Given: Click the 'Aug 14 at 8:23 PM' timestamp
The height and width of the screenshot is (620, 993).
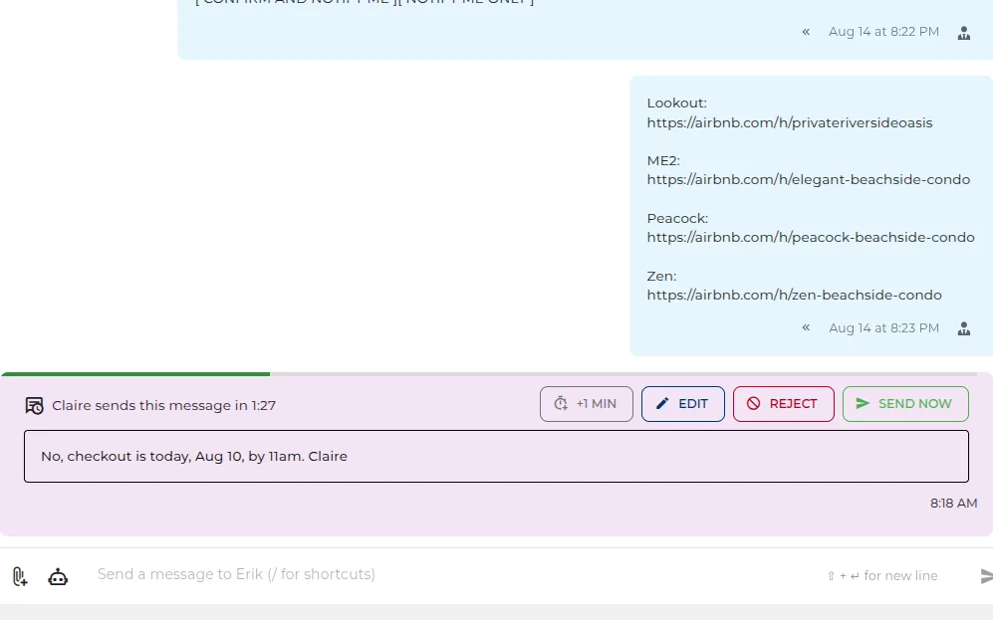Looking at the screenshot, I should (x=883, y=328).
